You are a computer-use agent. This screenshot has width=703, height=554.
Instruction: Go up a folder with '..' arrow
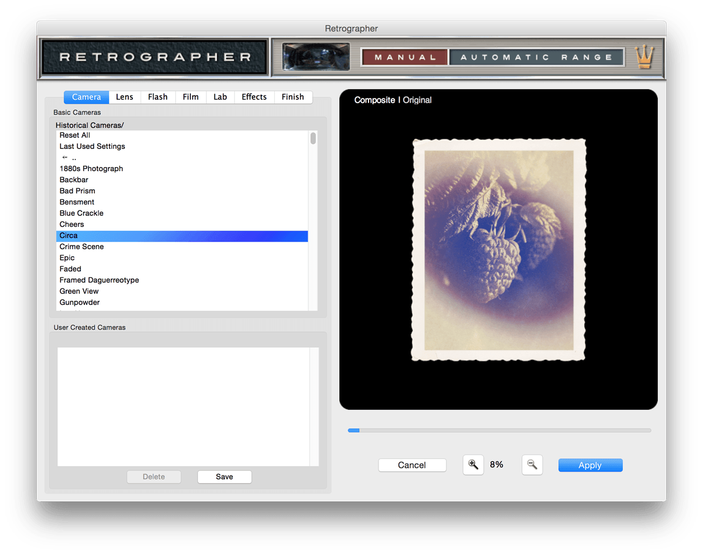[x=70, y=157]
